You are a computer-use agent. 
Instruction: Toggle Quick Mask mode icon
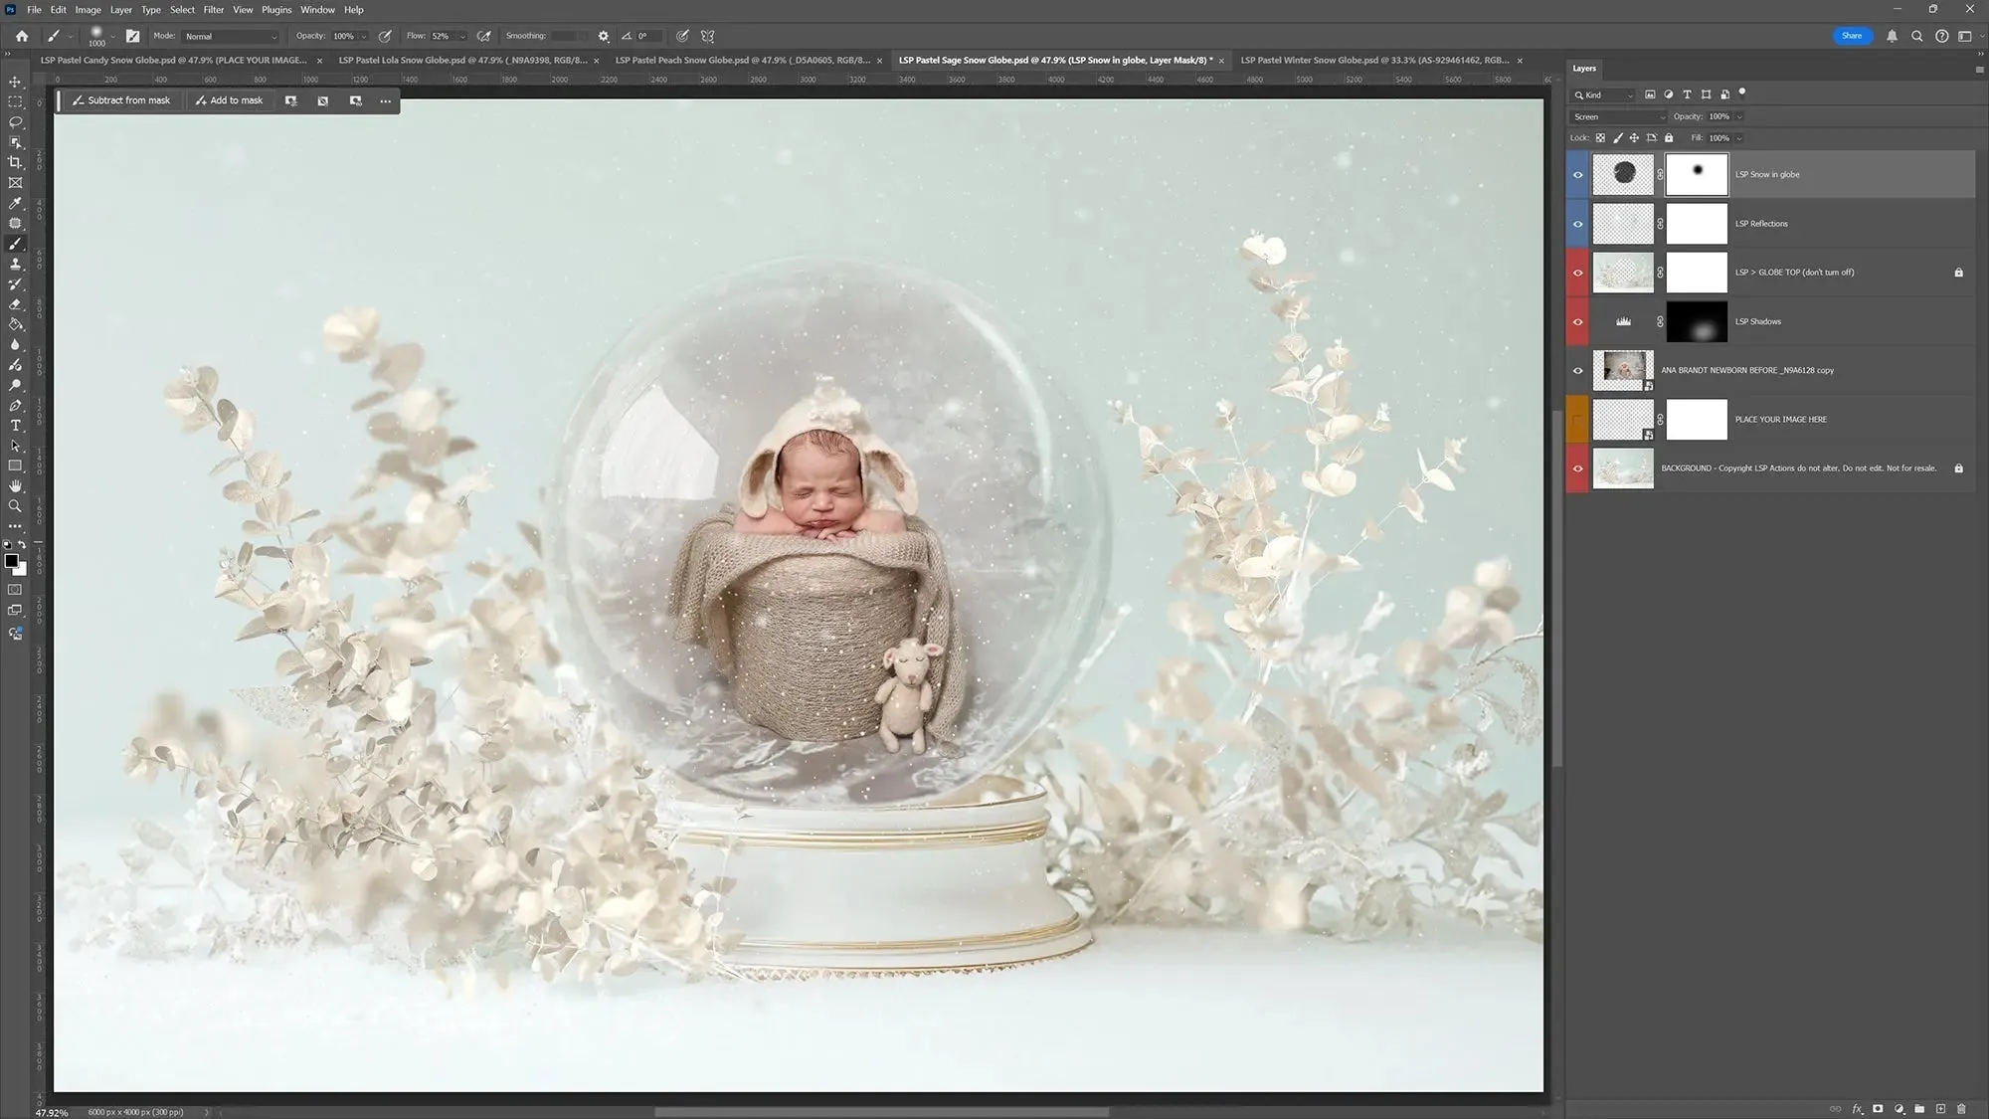point(15,590)
